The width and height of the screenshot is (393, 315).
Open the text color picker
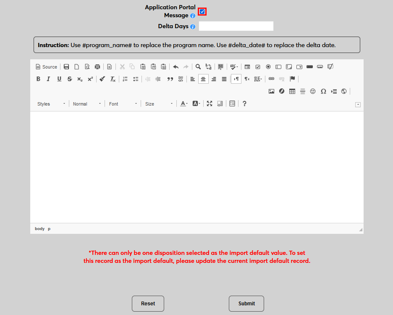[184, 103]
